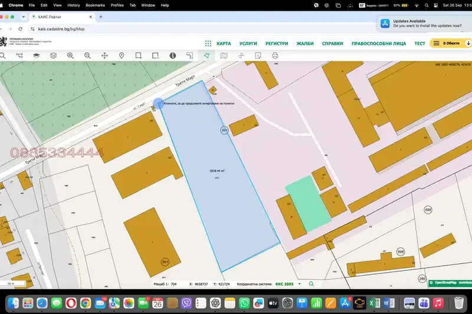Open КАРТА in the top navigation
The width and height of the screenshot is (472, 314).
(224, 44)
